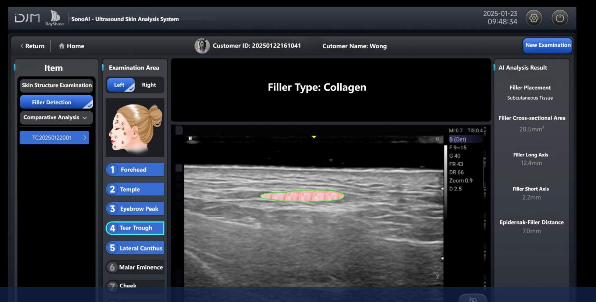Click the yellow probe marker triangle
The image size is (596, 302).
tap(314, 137)
